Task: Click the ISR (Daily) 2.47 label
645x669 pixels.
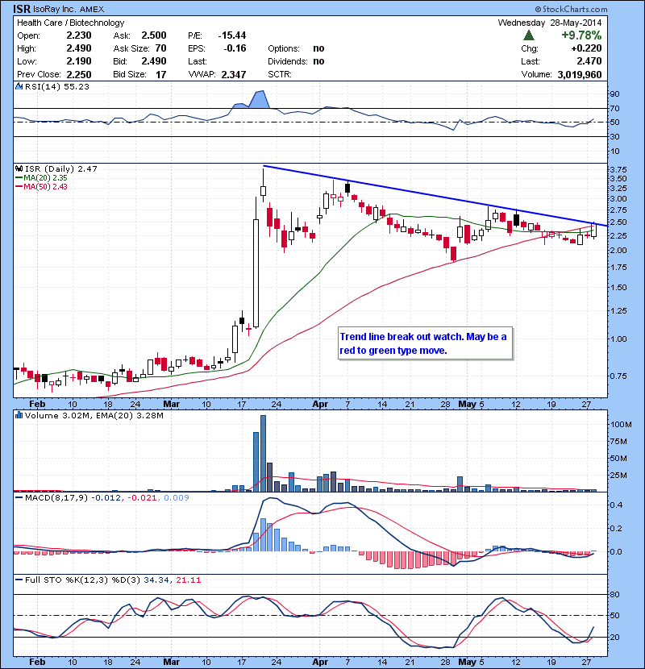Action: pos(61,169)
